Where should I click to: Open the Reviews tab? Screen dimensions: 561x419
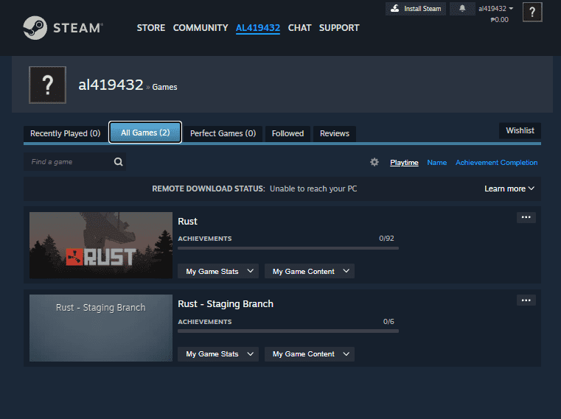(335, 134)
